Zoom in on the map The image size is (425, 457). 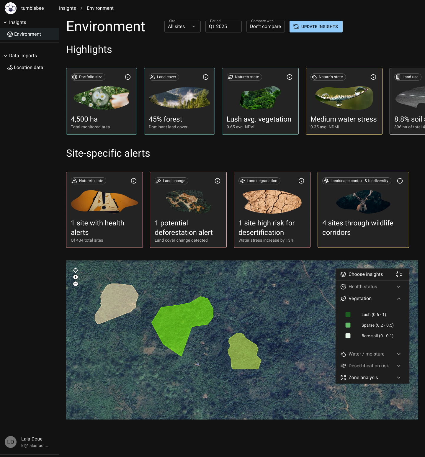[76, 277]
